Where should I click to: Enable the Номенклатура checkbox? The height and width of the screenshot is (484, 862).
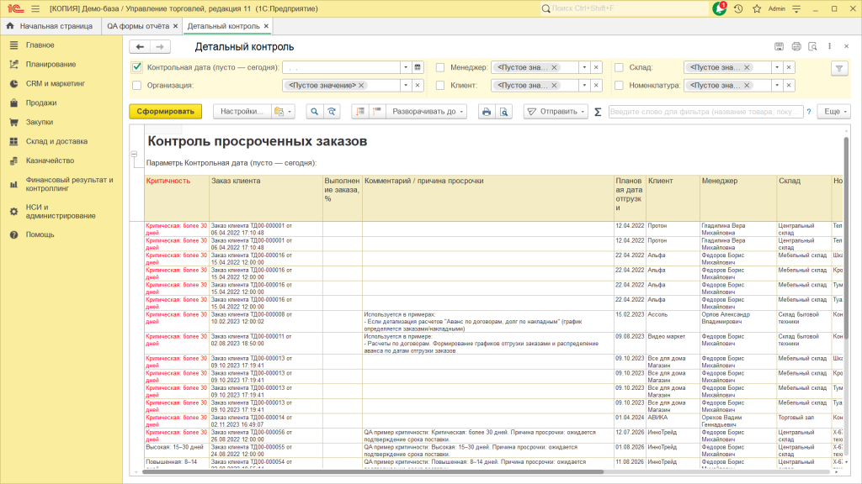coord(619,86)
